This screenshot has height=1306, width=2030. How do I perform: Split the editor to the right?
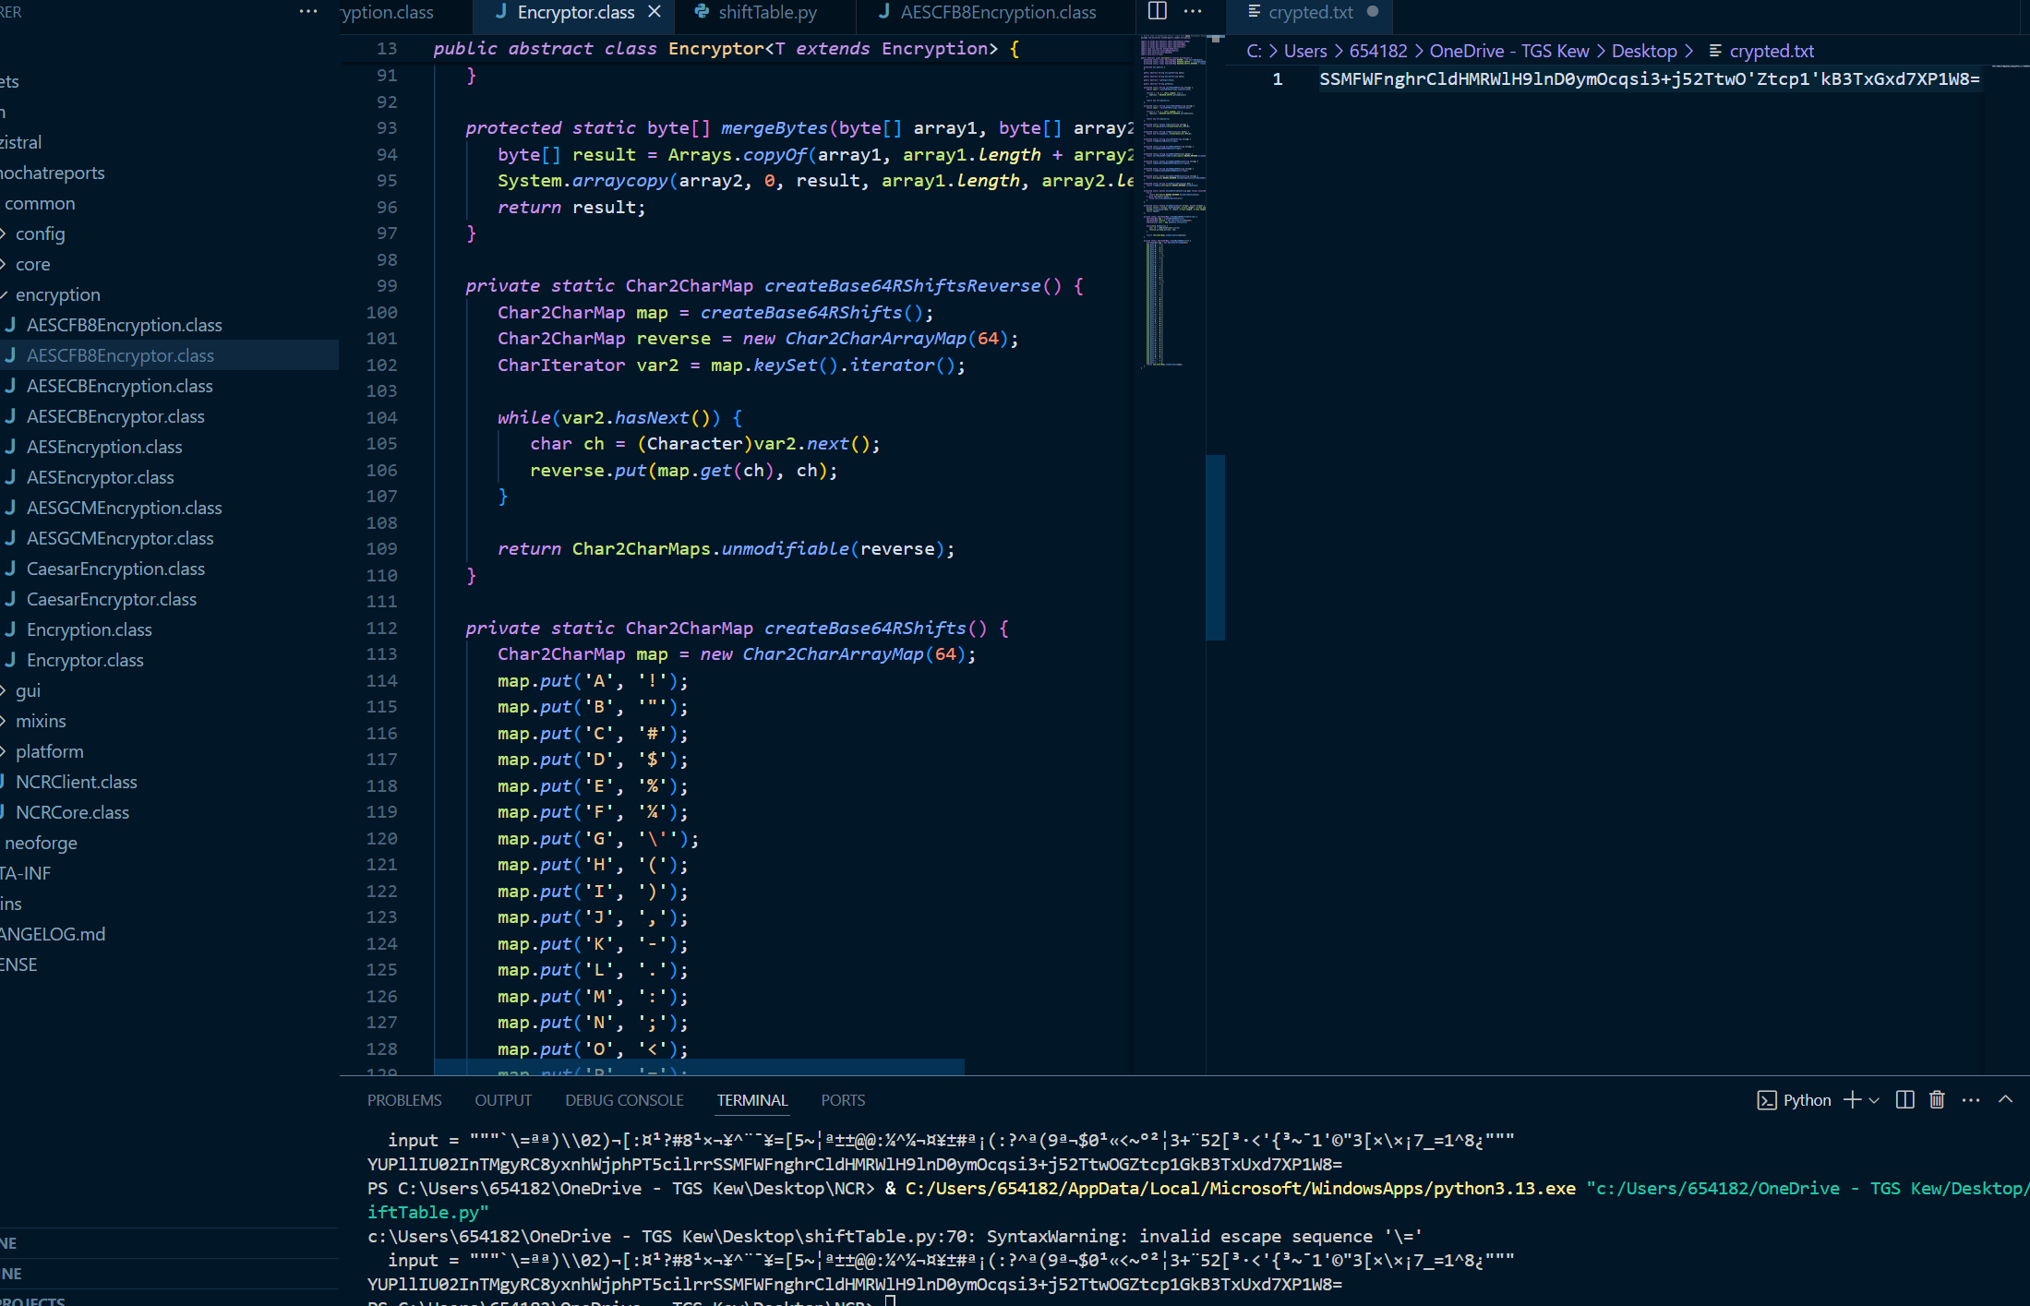click(x=1157, y=11)
